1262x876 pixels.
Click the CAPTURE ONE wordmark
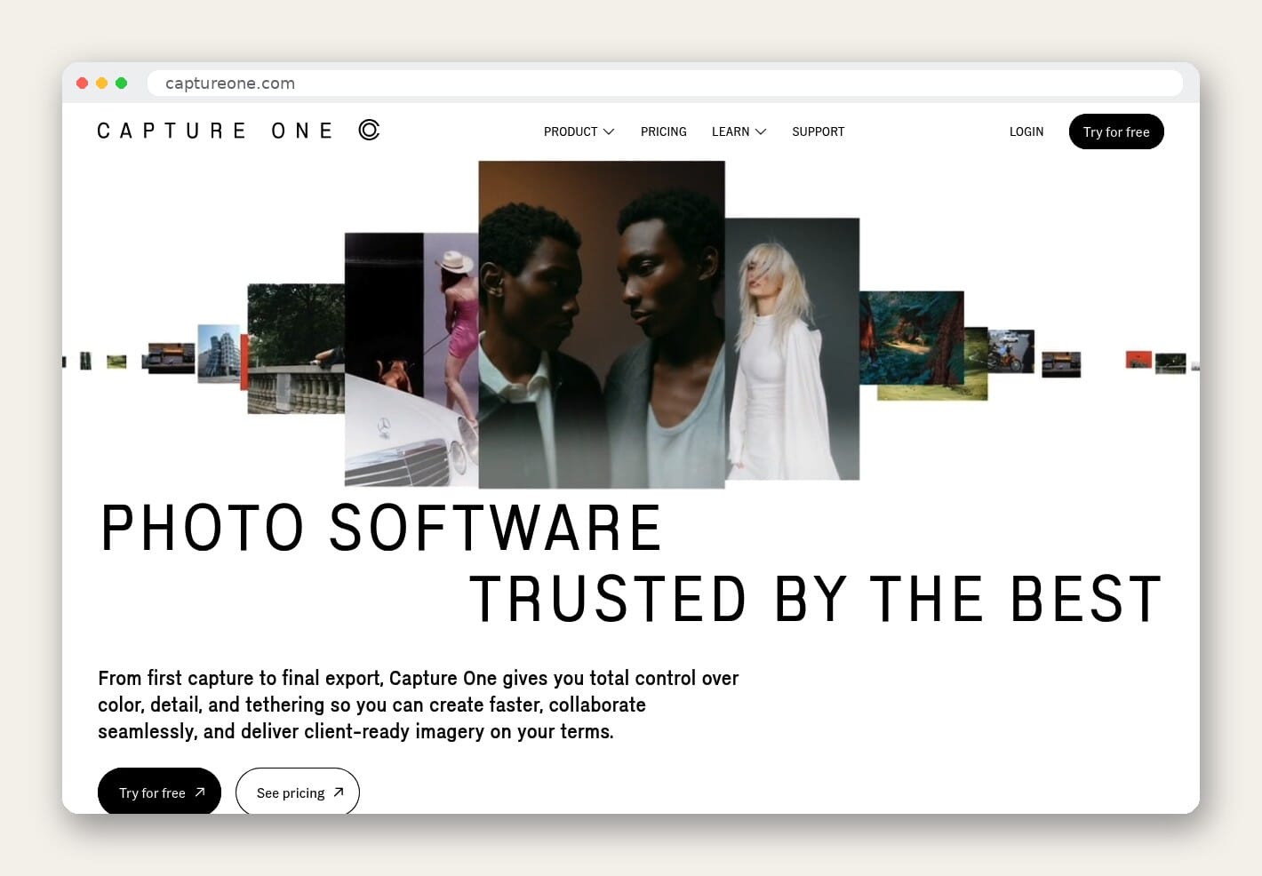(215, 131)
